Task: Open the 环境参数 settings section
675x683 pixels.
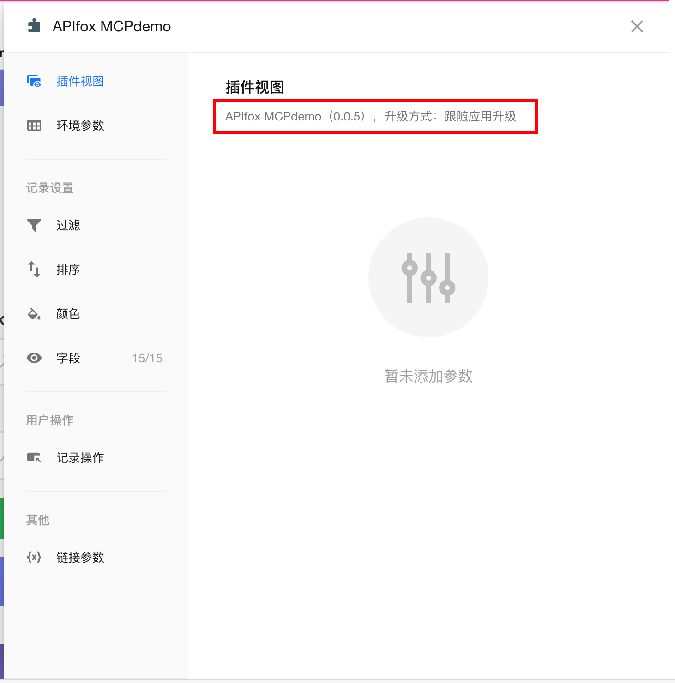Action: 80,126
